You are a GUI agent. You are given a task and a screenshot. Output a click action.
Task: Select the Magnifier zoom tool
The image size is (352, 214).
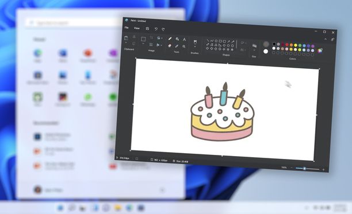coord(184,46)
